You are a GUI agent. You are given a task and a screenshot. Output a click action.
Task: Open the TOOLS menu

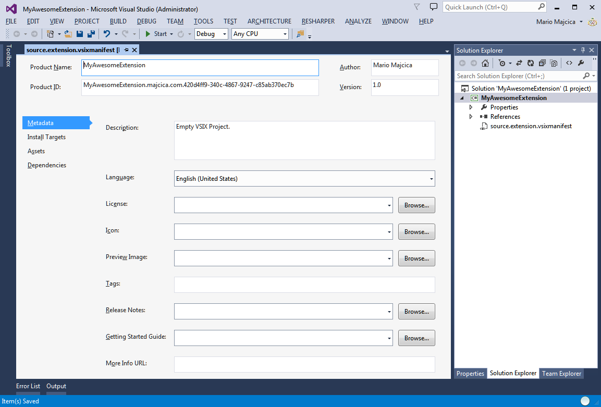(203, 21)
